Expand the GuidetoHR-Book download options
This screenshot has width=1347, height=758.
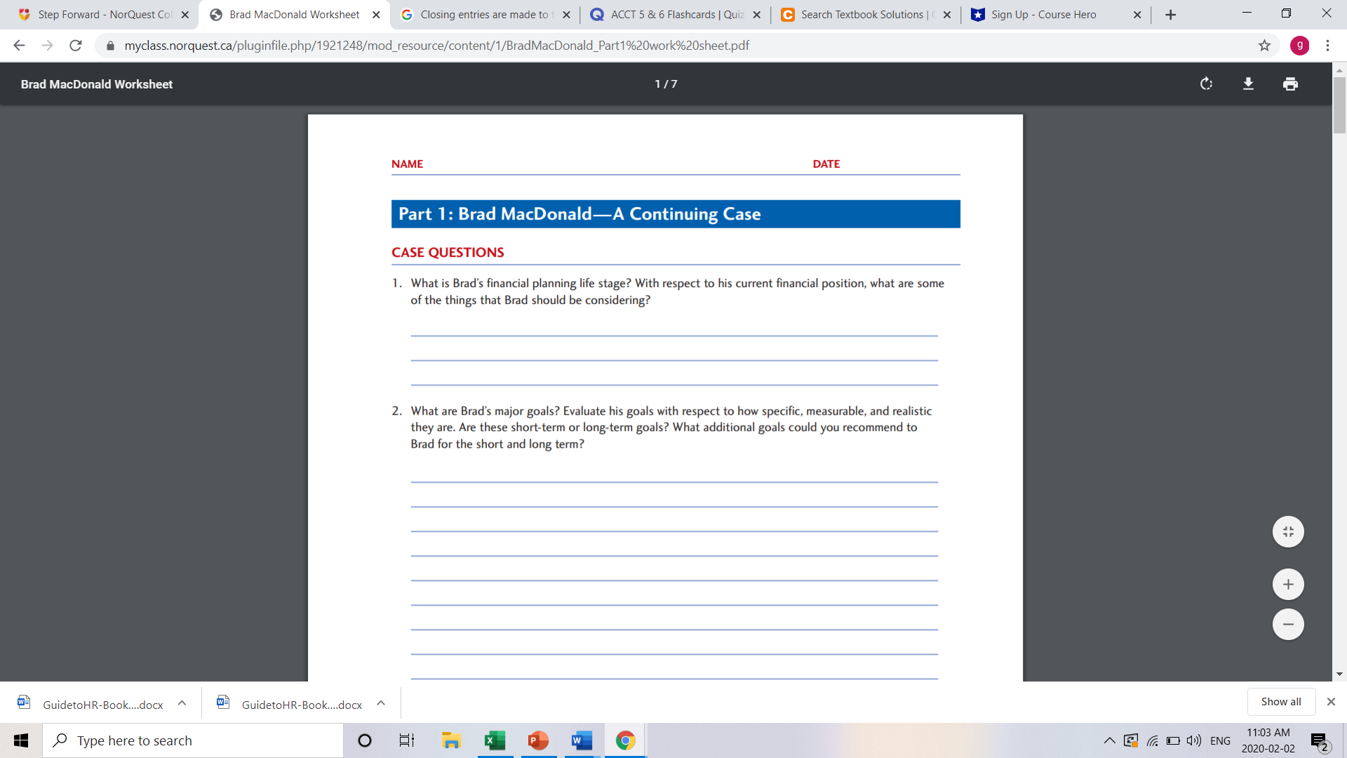[182, 703]
